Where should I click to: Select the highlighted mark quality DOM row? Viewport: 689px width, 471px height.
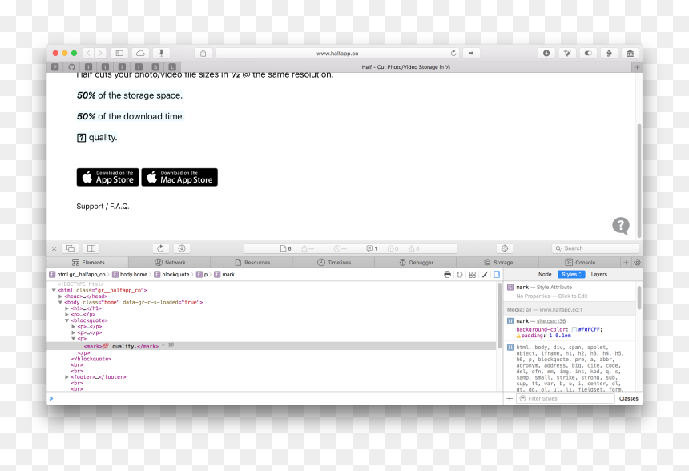click(x=272, y=346)
